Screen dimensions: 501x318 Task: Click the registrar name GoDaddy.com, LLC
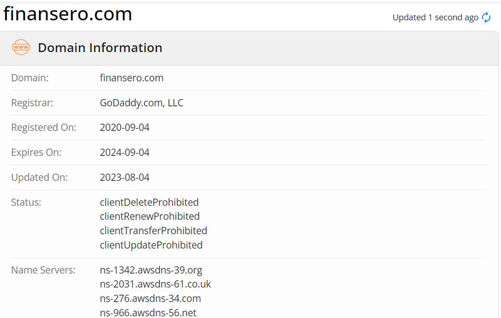click(142, 103)
